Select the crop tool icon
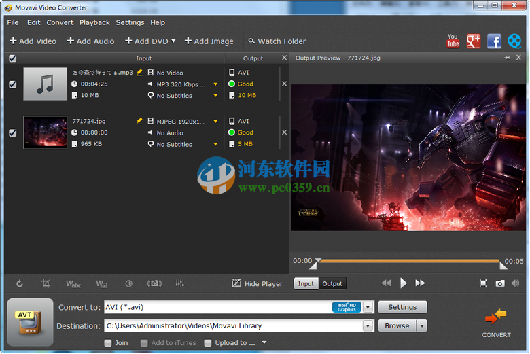Screen dimensions: 530x354 tap(46, 283)
